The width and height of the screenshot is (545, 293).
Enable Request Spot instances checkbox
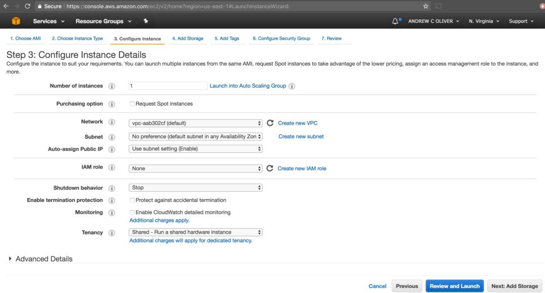pyautogui.click(x=132, y=104)
